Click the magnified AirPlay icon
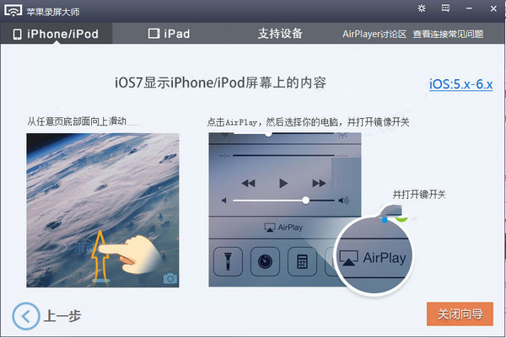 (348, 258)
